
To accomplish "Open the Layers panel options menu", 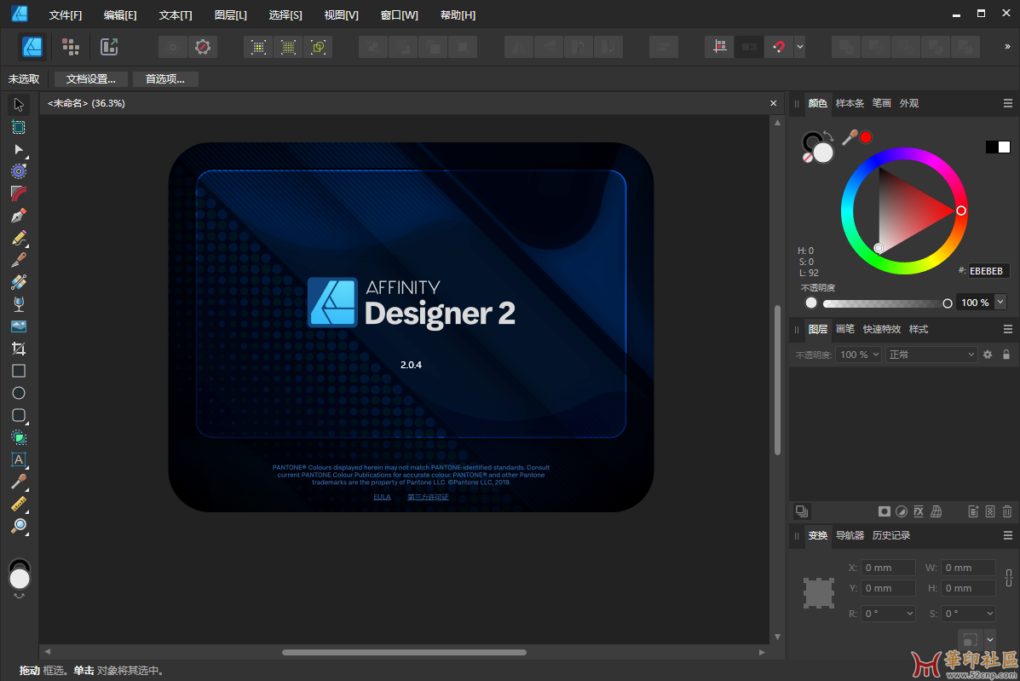I will pyautogui.click(x=1007, y=329).
